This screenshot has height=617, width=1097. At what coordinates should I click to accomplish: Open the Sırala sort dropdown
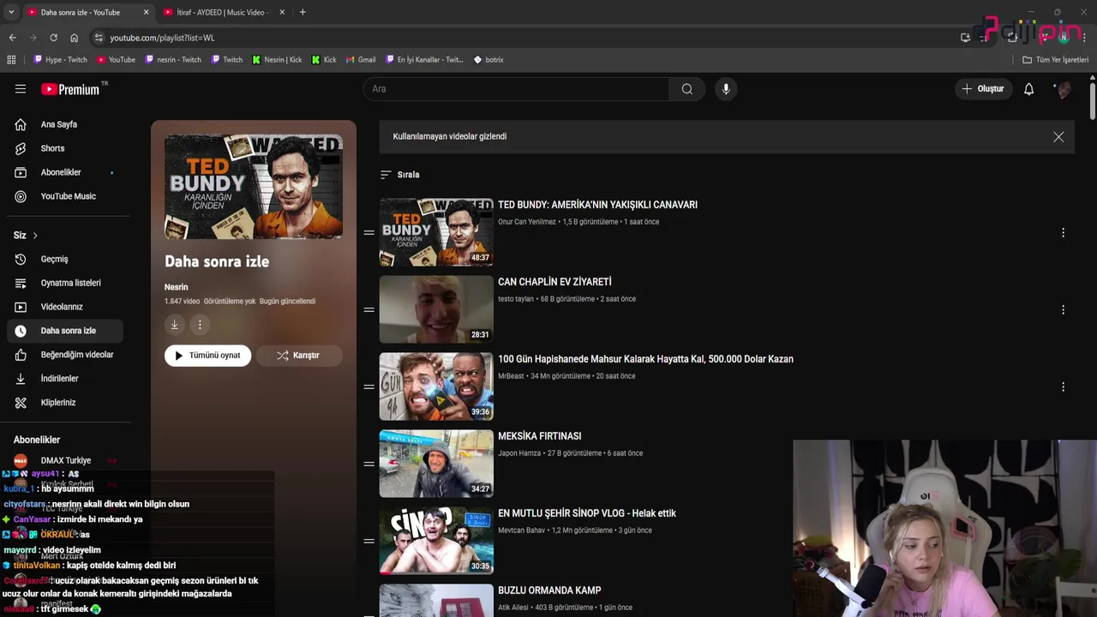(400, 175)
